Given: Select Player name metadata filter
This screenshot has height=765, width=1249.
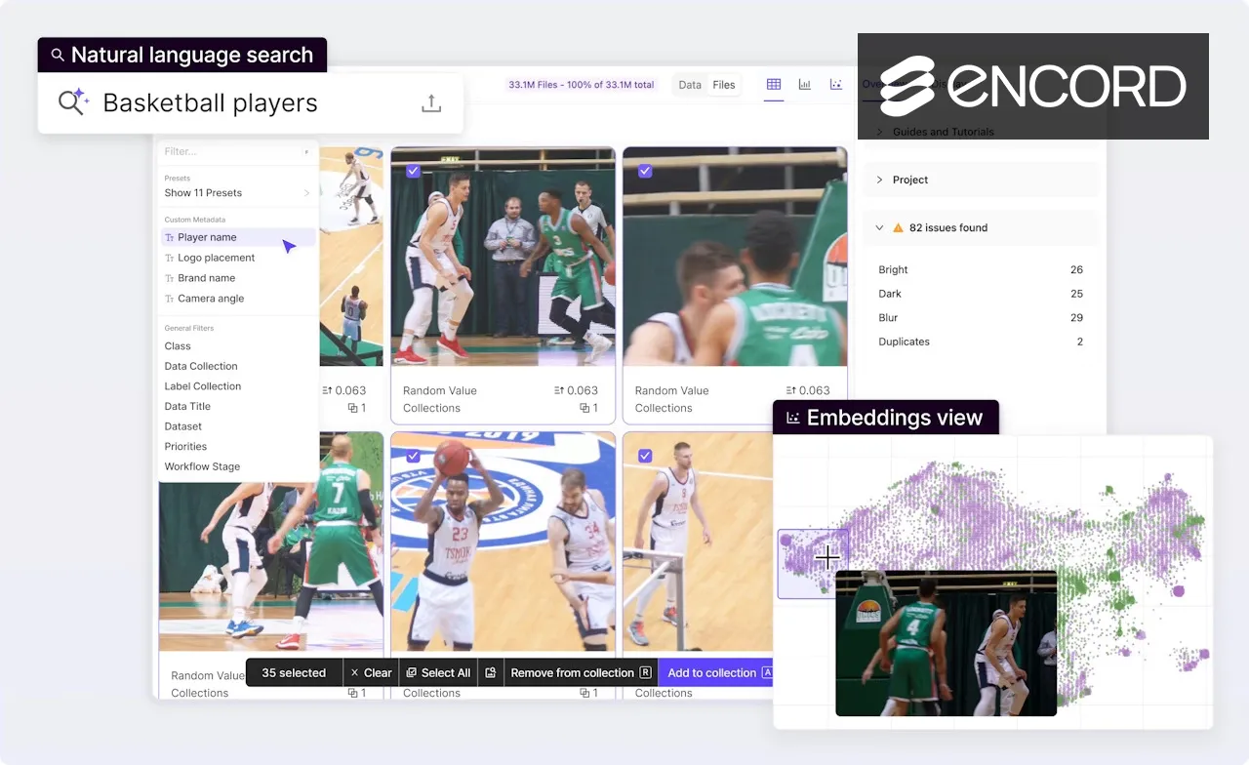Looking at the screenshot, I should [207, 237].
